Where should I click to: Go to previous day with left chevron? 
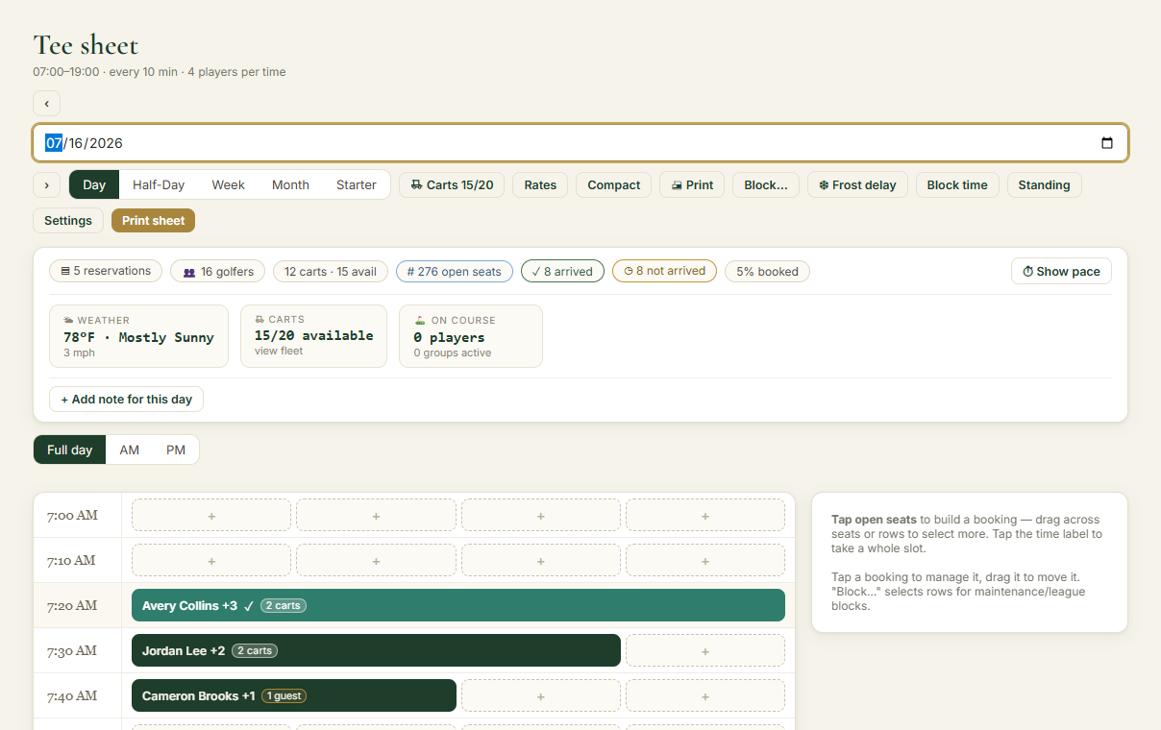[46, 104]
